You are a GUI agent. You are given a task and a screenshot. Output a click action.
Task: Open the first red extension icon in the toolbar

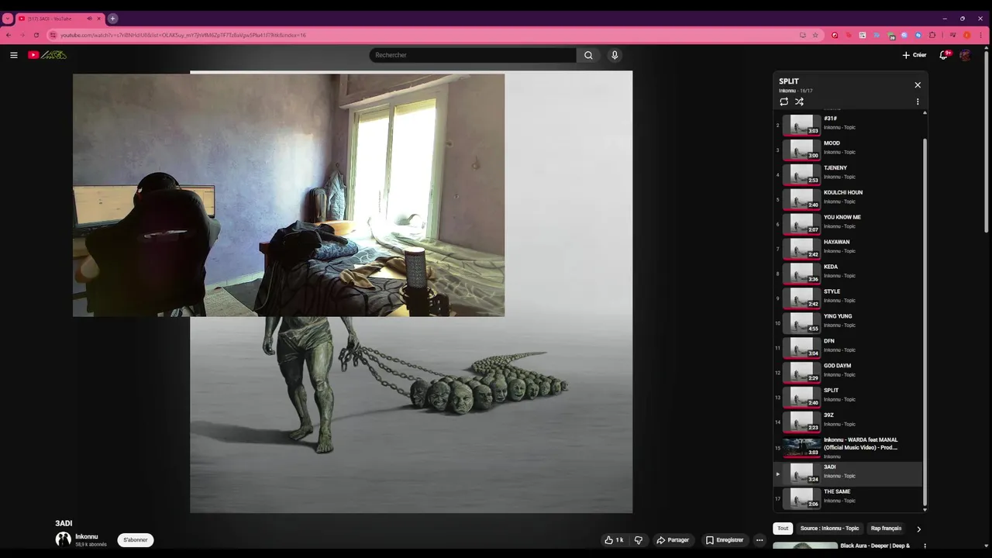point(835,35)
